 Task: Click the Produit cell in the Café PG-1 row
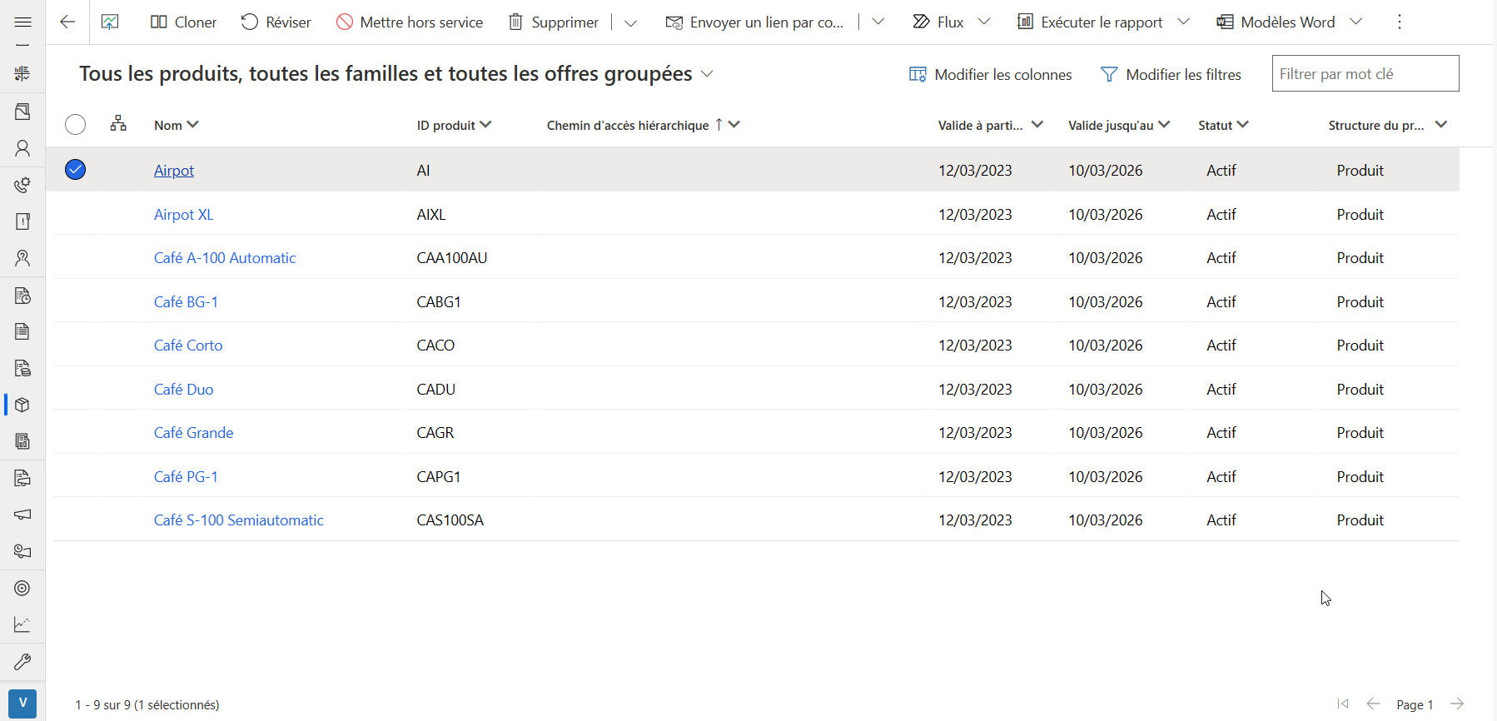pyautogui.click(x=1360, y=477)
